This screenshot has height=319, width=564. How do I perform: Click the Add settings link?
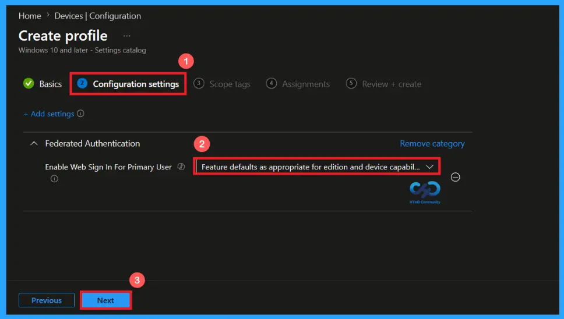click(x=49, y=114)
